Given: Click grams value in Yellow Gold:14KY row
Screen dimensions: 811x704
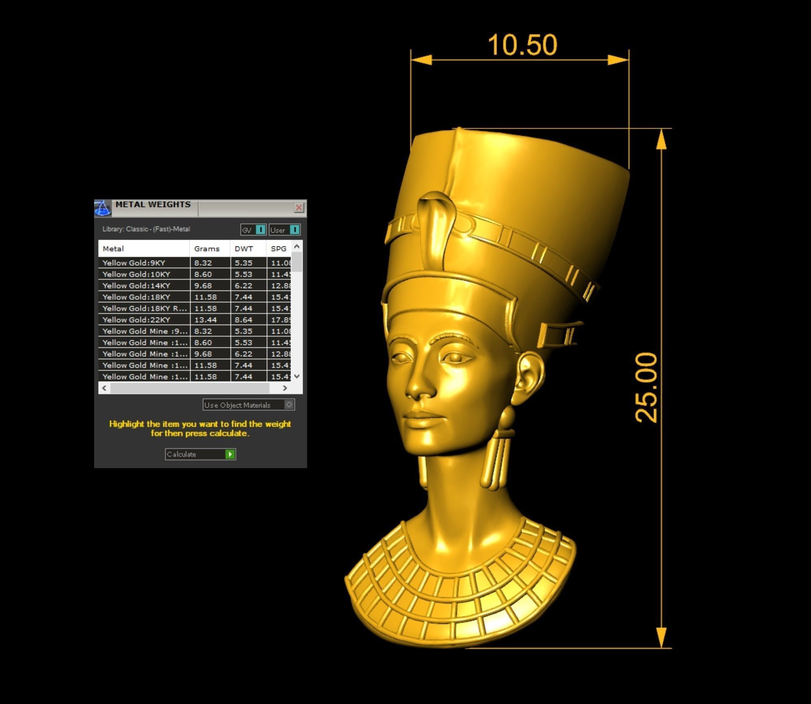Looking at the screenshot, I should [203, 285].
